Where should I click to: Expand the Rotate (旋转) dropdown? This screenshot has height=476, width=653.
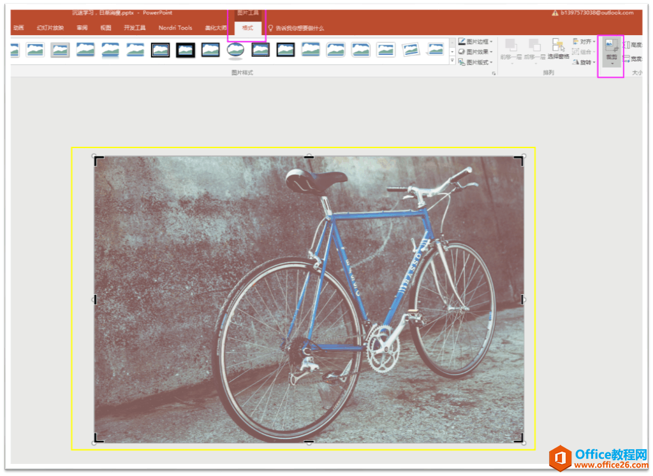pyautogui.click(x=583, y=62)
